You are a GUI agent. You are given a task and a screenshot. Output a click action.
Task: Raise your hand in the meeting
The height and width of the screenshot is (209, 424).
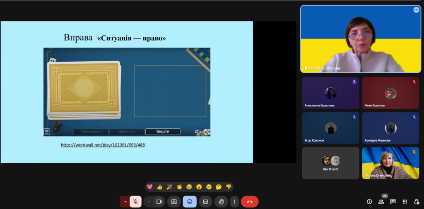[x=221, y=202]
